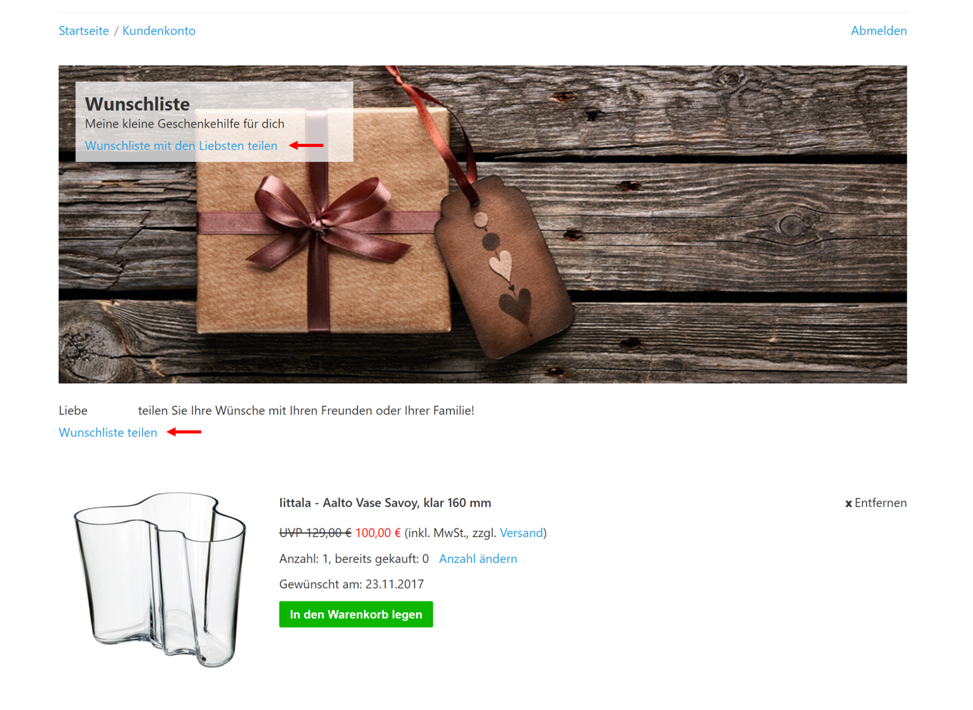Open the Versand shipping info link
The image size is (973, 710).
(521, 533)
